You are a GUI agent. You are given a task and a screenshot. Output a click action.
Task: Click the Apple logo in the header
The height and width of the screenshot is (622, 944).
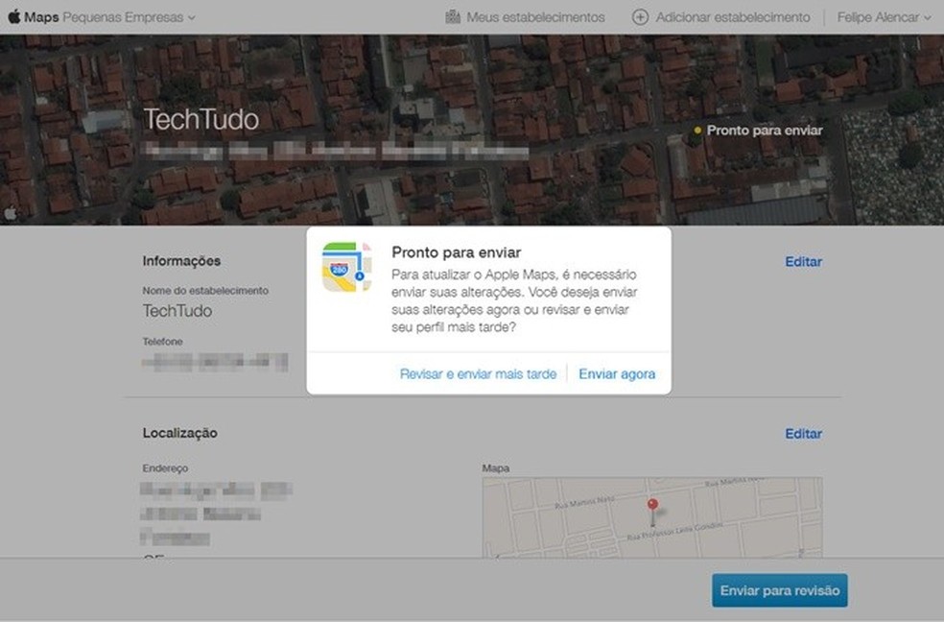tap(14, 16)
